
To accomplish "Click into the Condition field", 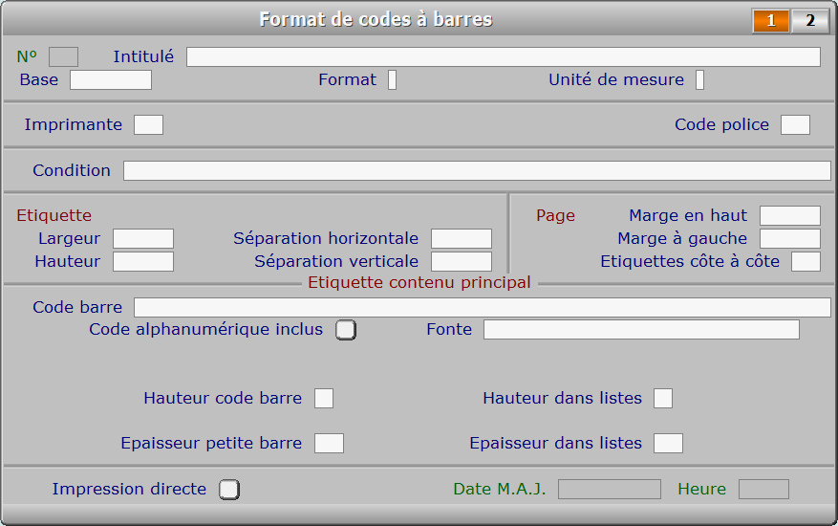I will pos(477,170).
